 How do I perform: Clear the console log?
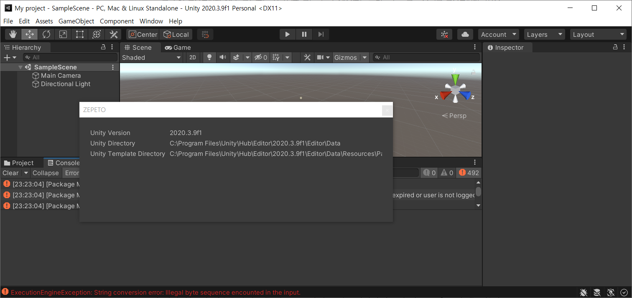(x=11, y=173)
